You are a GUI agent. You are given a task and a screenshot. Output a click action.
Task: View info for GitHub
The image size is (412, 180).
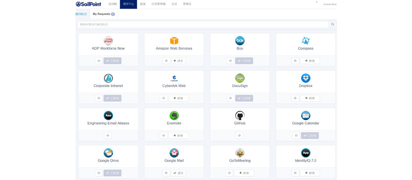(239, 136)
